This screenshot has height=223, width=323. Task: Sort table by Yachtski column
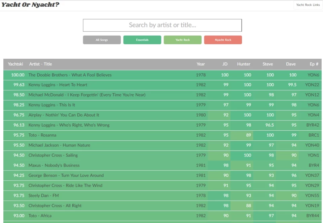pyautogui.click(x=15, y=64)
